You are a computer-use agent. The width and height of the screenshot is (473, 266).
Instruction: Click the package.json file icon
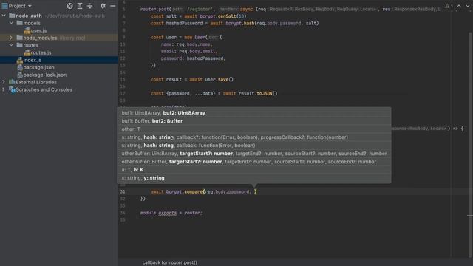20,67
